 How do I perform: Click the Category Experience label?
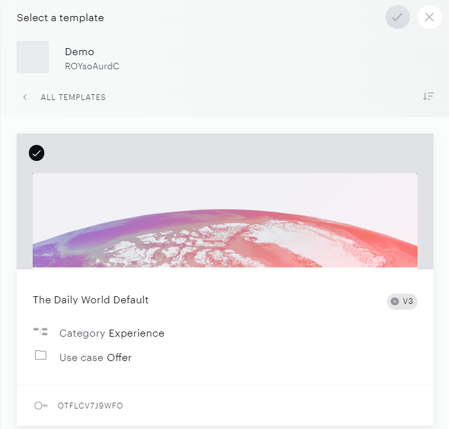point(112,333)
